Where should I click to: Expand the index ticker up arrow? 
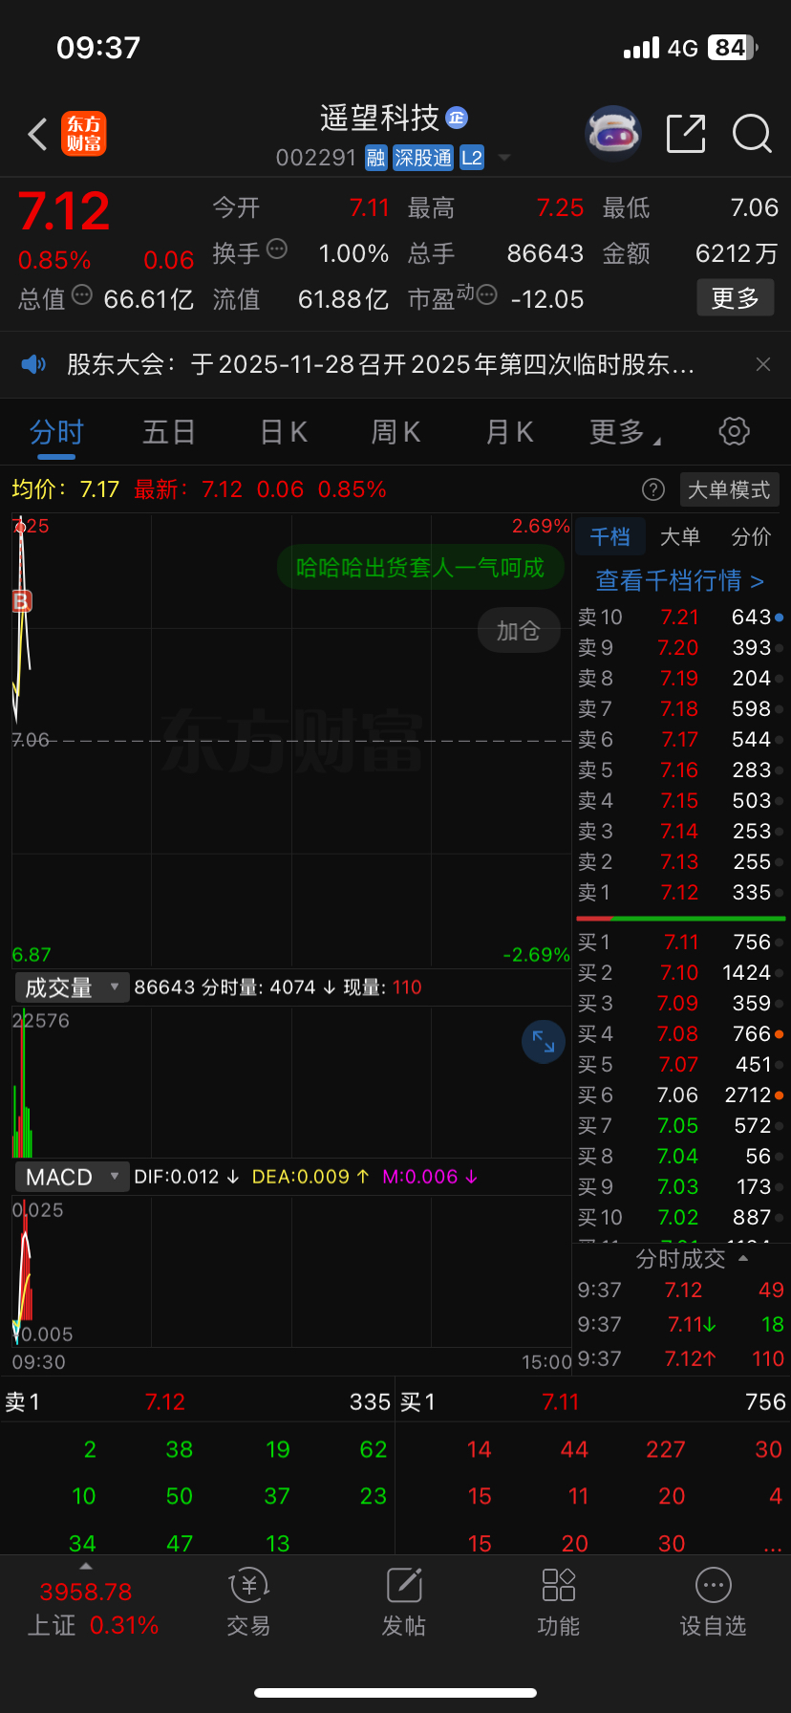tap(86, 1567)
